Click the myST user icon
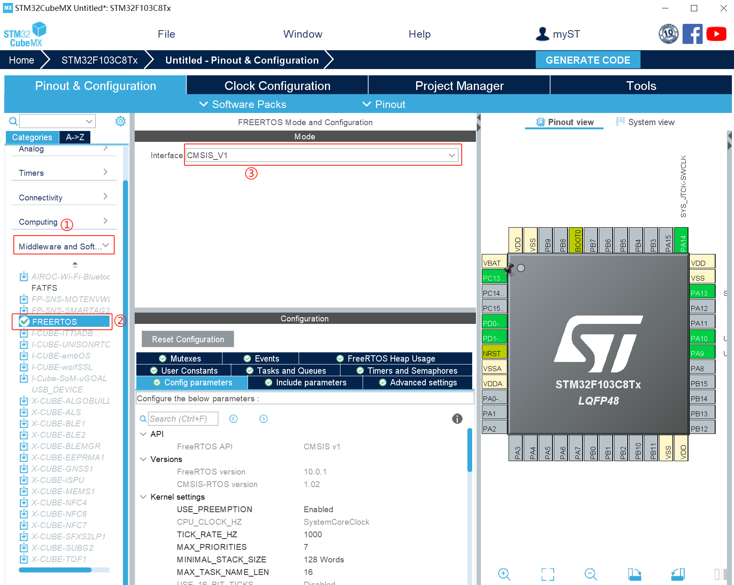Viewport: 734px width, 585px height. (x=542, y=34)
